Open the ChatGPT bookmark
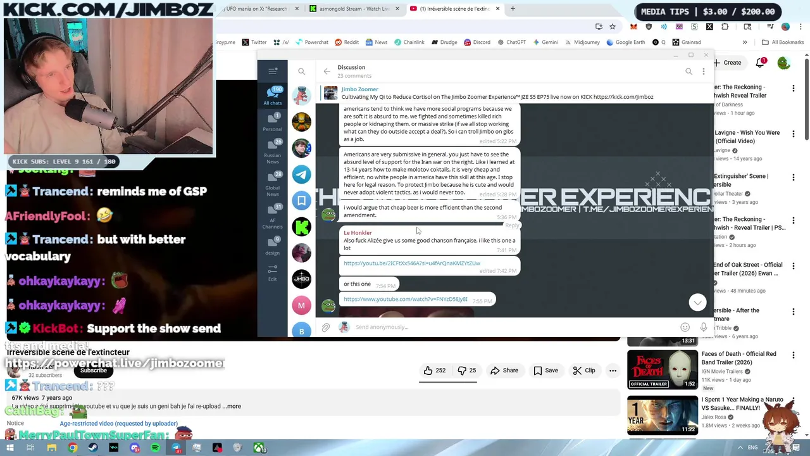810x456 pixels. tap(511, 42)
